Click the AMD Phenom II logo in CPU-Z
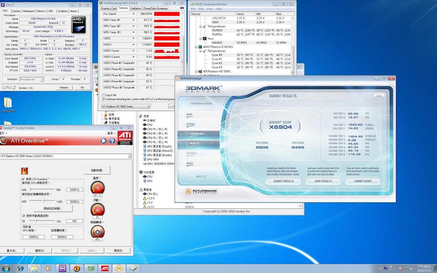The image size is (437, 273). [79, 25]
